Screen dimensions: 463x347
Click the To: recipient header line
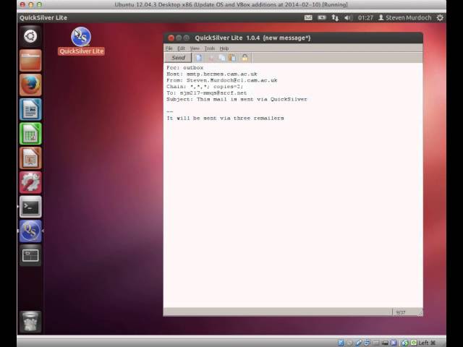point(206,93)
